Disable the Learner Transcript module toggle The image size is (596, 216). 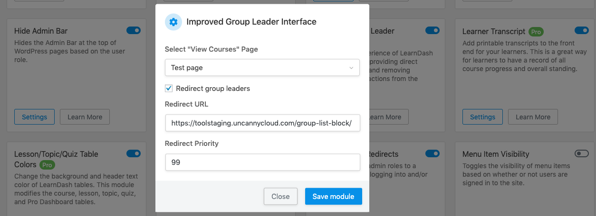(582, 31)
